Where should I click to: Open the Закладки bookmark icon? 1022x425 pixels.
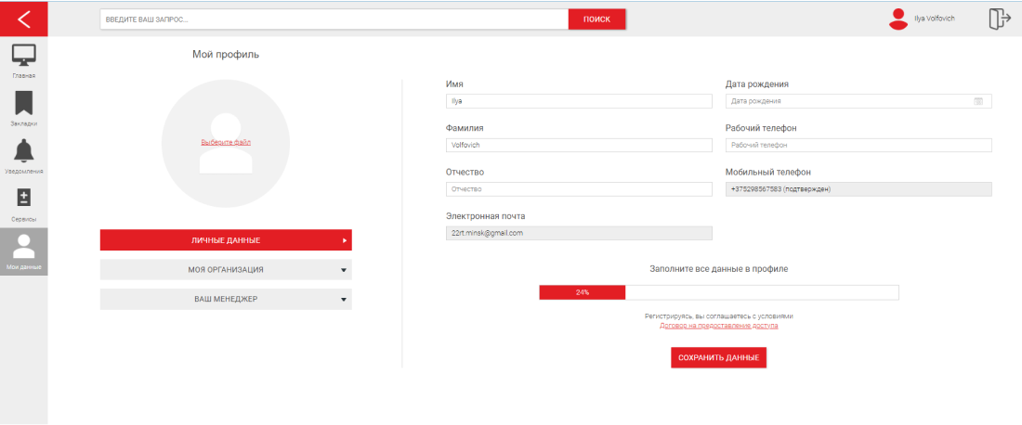24,103
